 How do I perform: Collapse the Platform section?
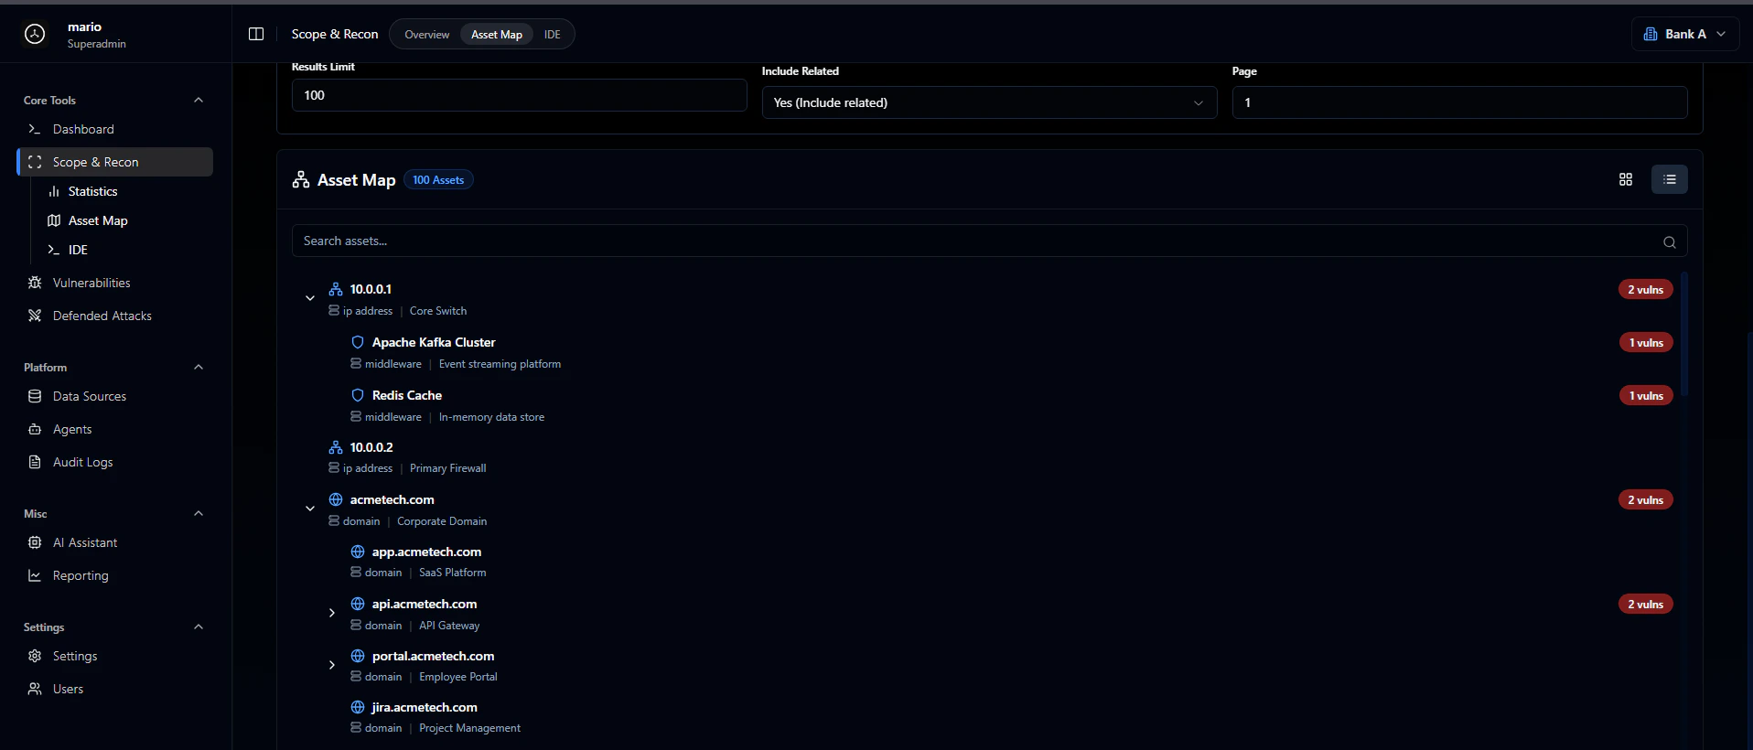(x=199, y=367)
